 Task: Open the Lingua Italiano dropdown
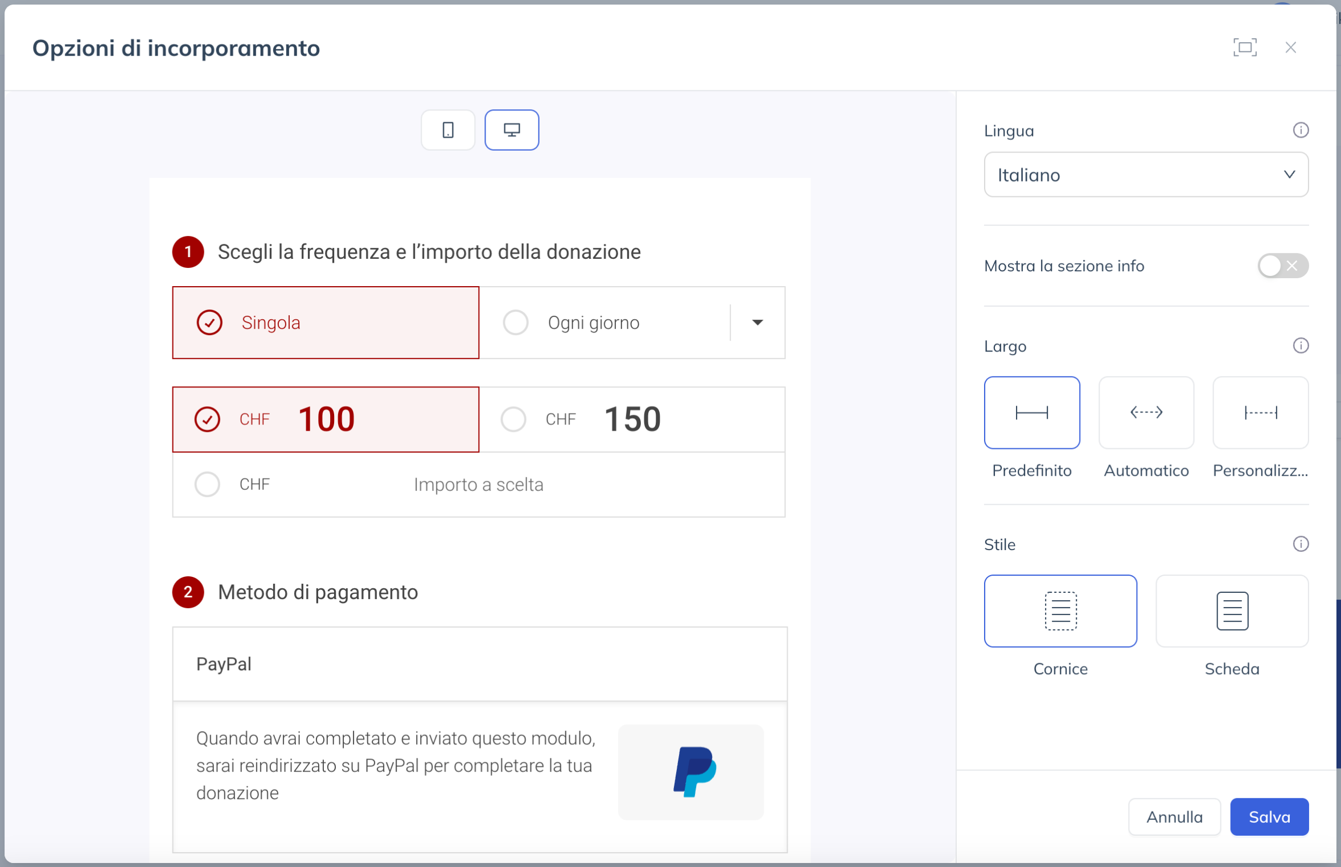click(x=1146, y=175)
